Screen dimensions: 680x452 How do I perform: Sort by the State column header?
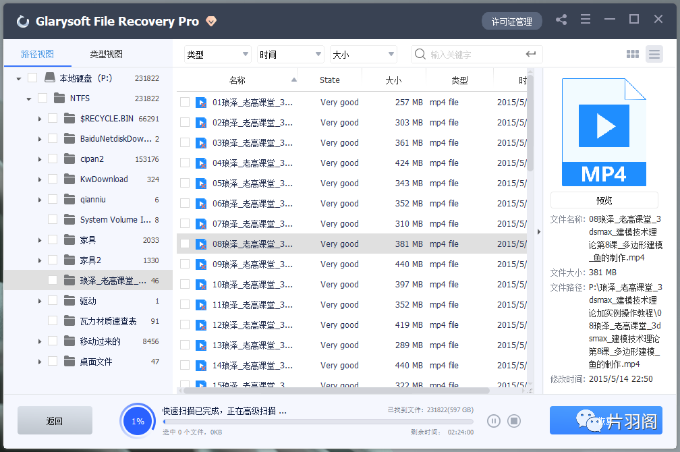point(330,80)
